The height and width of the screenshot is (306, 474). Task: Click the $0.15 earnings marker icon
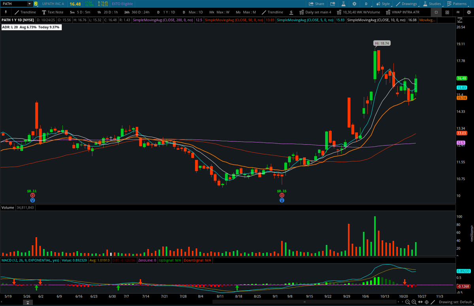tap(282, 195)
